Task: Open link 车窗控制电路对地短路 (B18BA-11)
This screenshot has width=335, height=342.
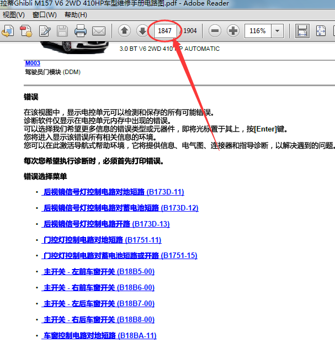Action: point(99,335)
